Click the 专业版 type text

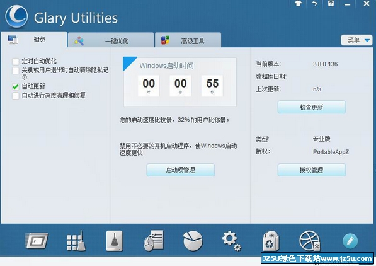click(322, 139)
